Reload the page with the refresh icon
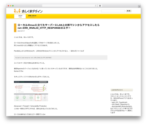Image resolution: width=147 pixels, height=125 pixels. click(x=96, y=6)
